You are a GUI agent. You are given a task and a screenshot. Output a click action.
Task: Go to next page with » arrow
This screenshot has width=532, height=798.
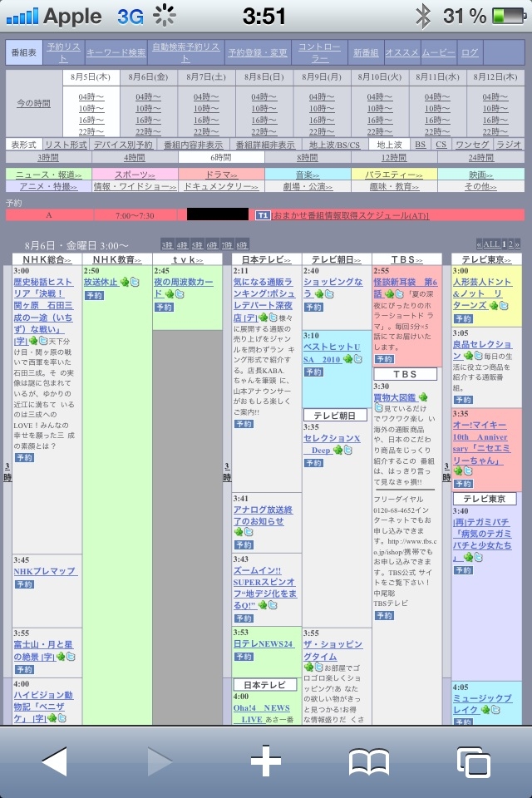517,244
